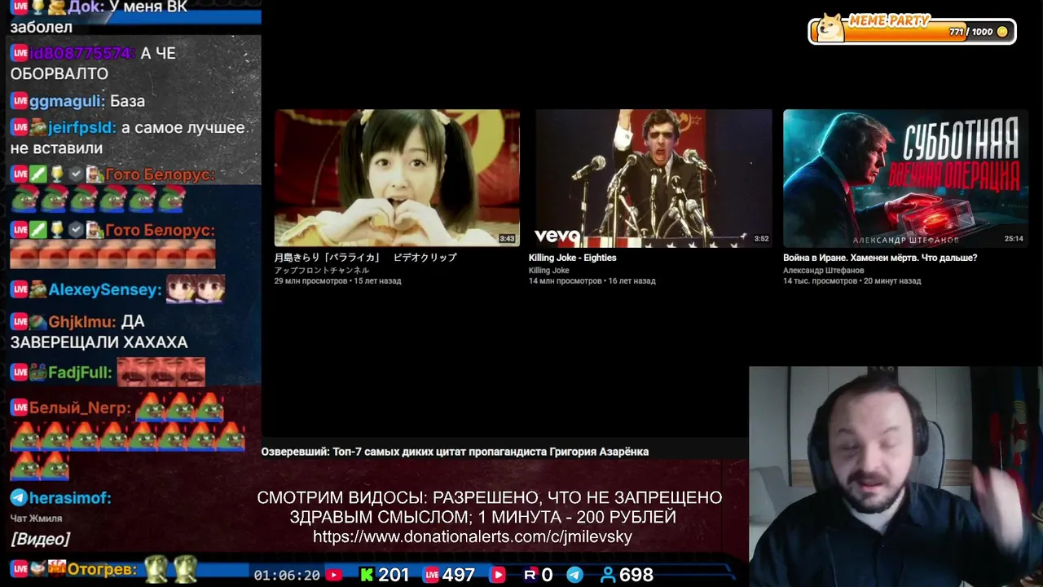Image resolution: width=1043 pixels, height=587 pixels.
Task: Open the Killing Joke - Eighties video thumbnail
Action: [x=650, y=178]
